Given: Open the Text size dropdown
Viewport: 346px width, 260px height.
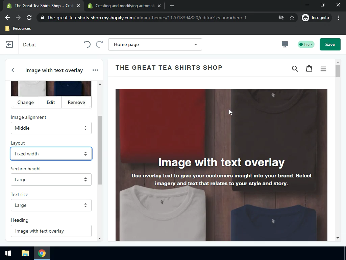Looking at the screenshot, I should point(51,205).
